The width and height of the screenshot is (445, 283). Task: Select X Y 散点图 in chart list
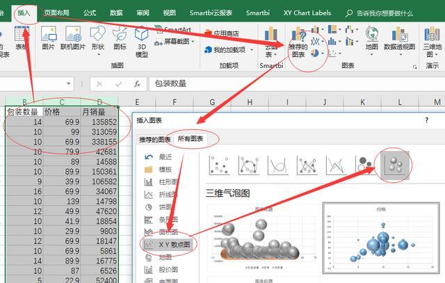pyautogui.click(x=168, y=244)
